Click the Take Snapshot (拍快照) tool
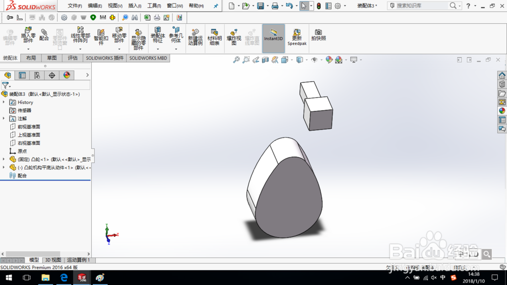 tap(318, 34)
